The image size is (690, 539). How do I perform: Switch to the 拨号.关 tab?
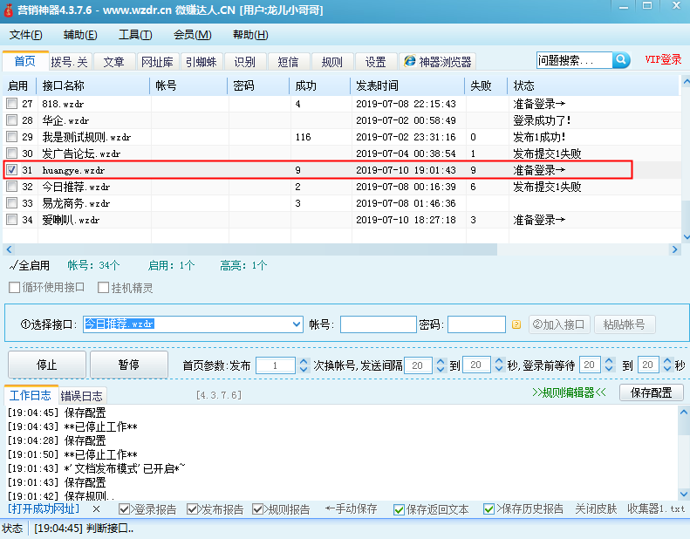click(x=69, y=62)
